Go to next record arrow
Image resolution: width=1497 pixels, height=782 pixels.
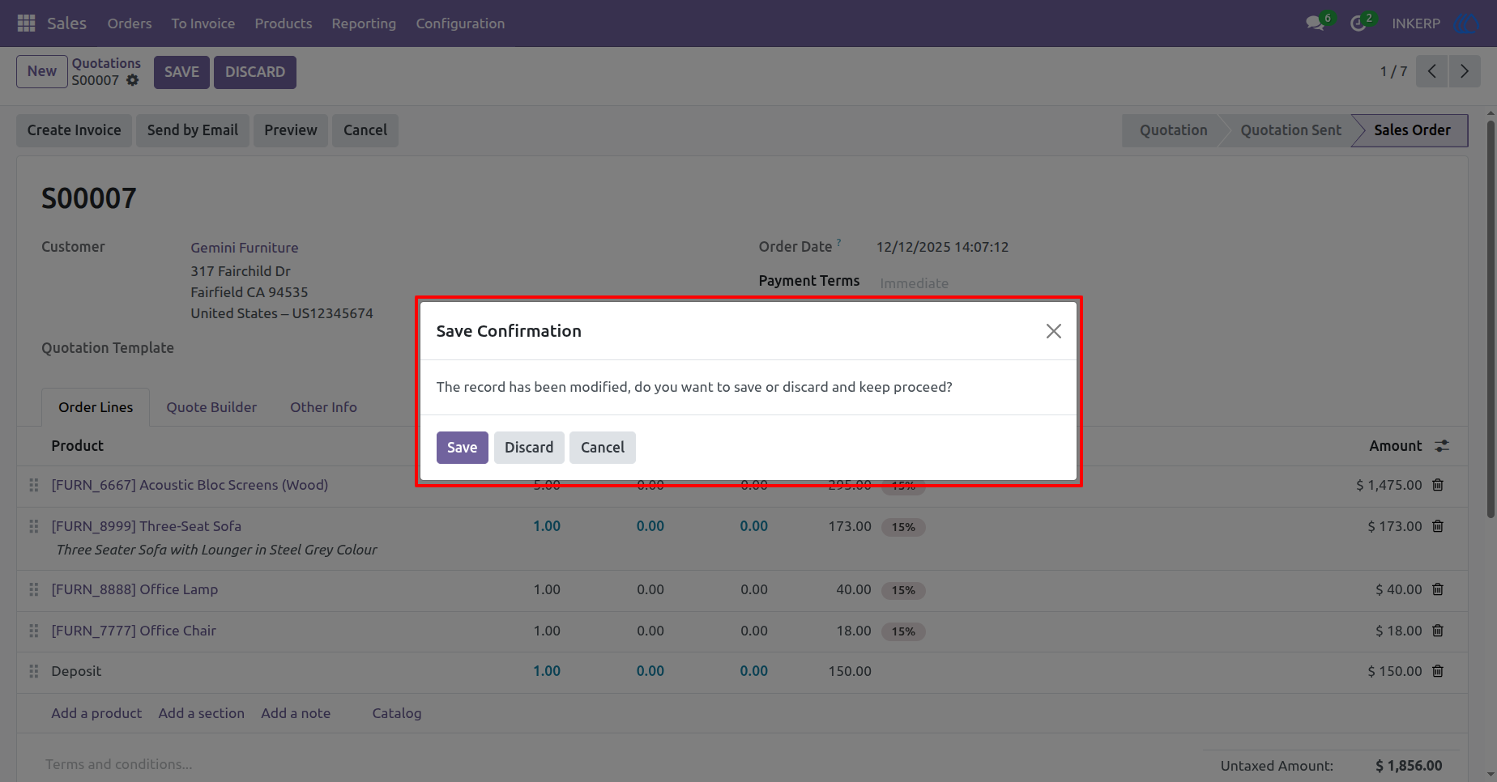click(1465, 71)
